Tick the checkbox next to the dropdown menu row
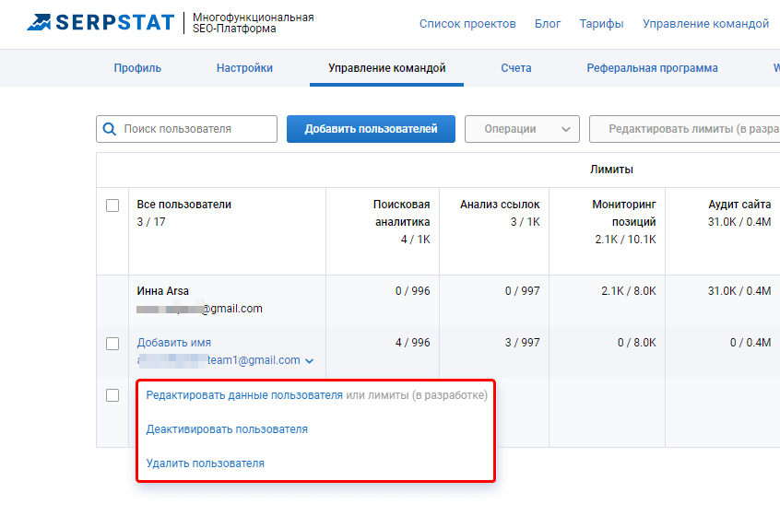This screenshot has width=780, height=516. coord(112,395)
